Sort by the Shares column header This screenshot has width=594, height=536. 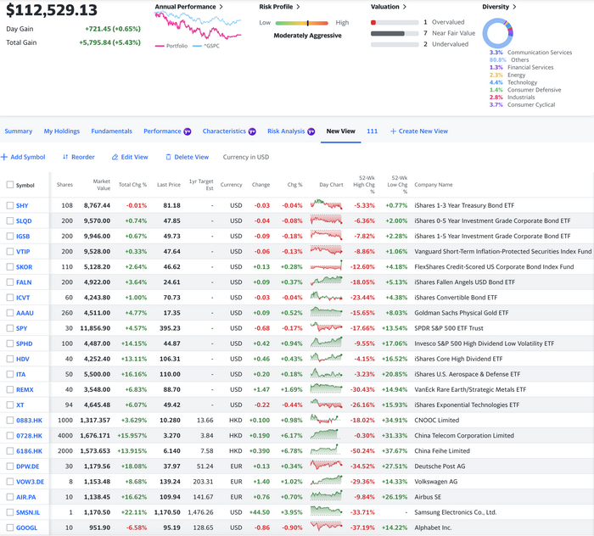click(64, 184)
